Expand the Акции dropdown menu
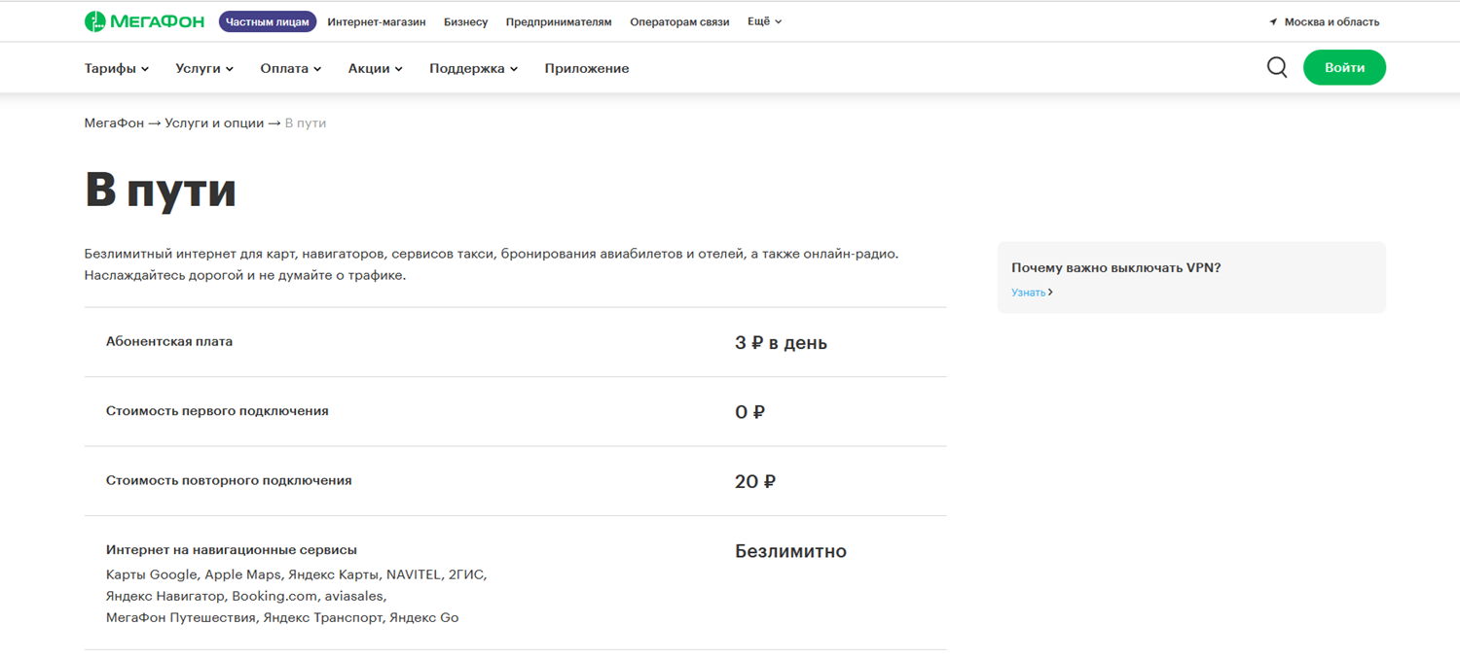This screenshot has width=1460, height=660. pyautogui.click(x=375, y=68)
